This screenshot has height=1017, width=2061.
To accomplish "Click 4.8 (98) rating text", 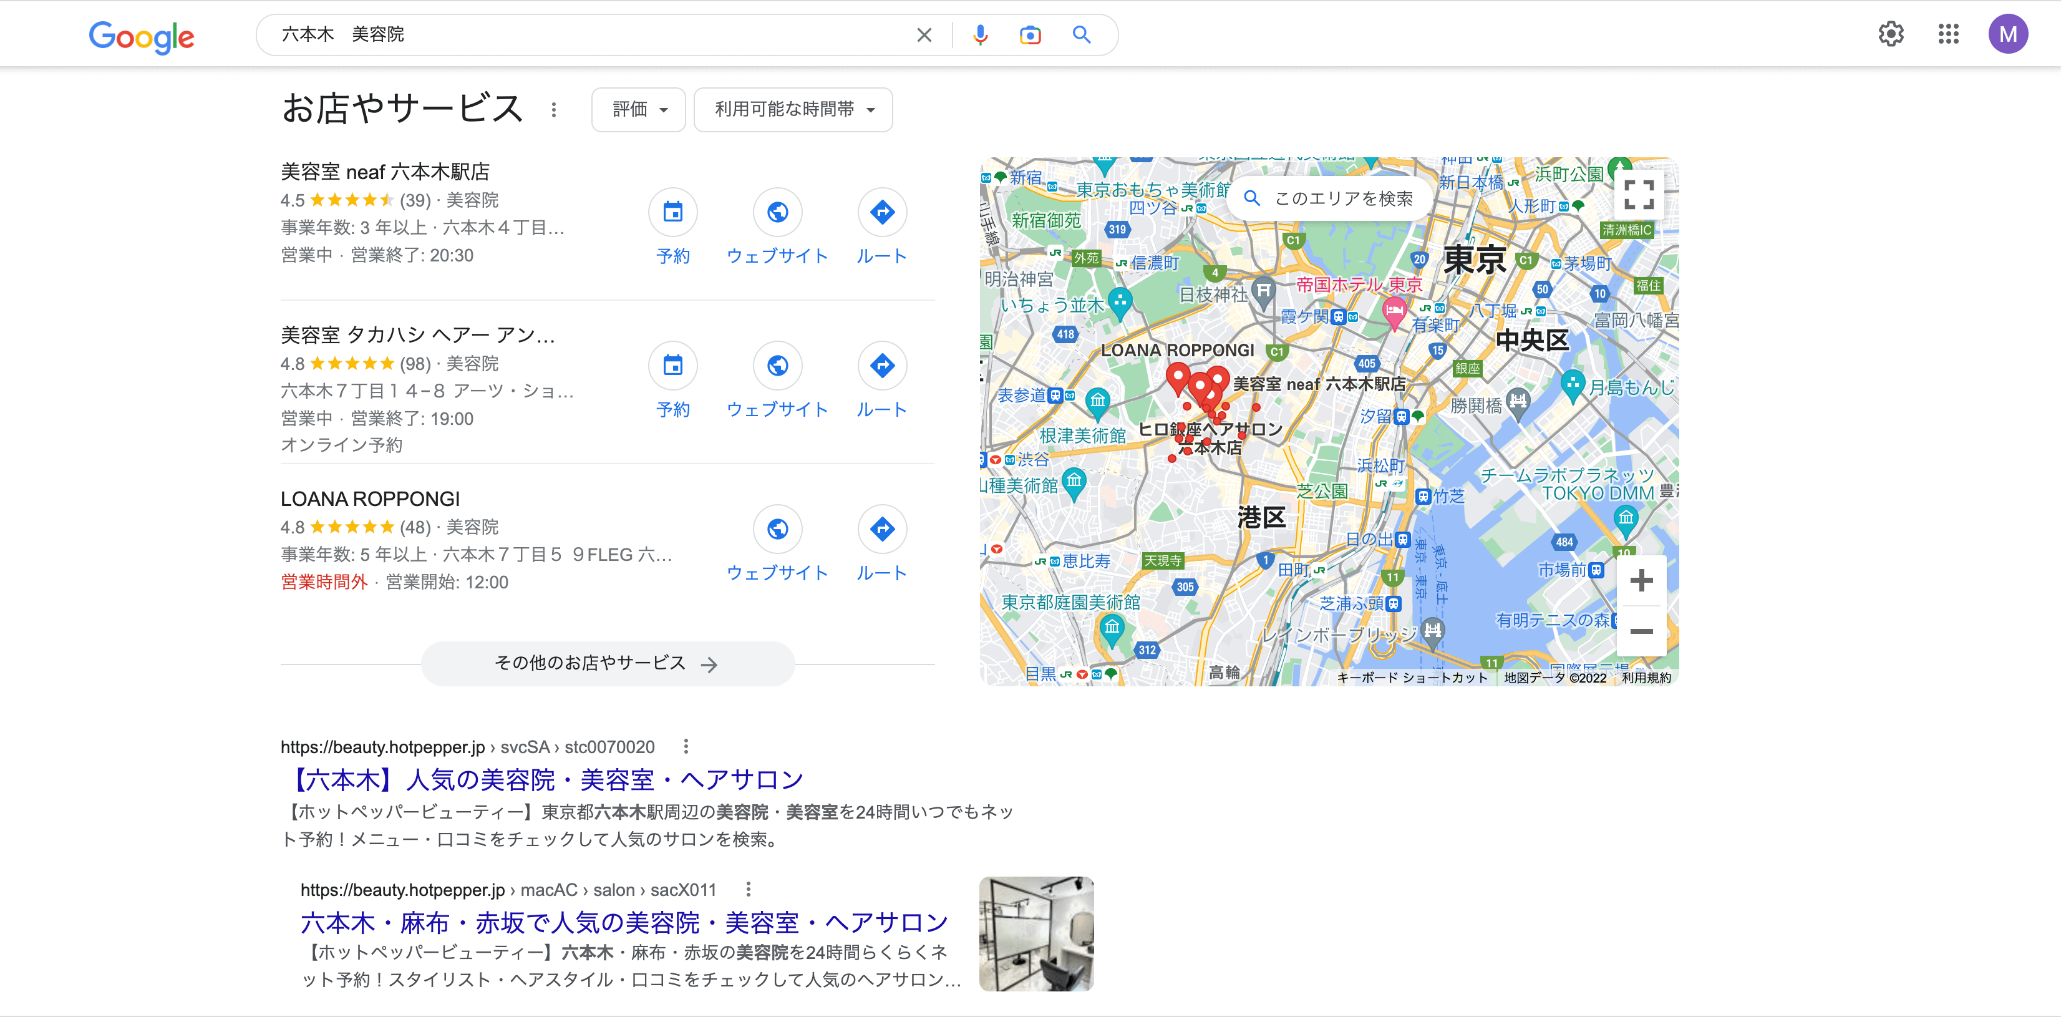I will [356, 364].
